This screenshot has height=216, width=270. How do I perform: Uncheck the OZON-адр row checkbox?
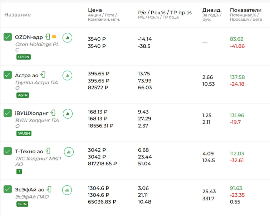(x=8, y=37)
